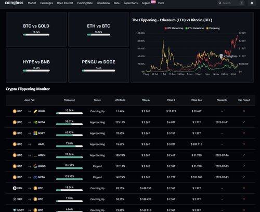Click the META logo icon in table
Viewport: 260px width, 212px height.
[35, 177]
